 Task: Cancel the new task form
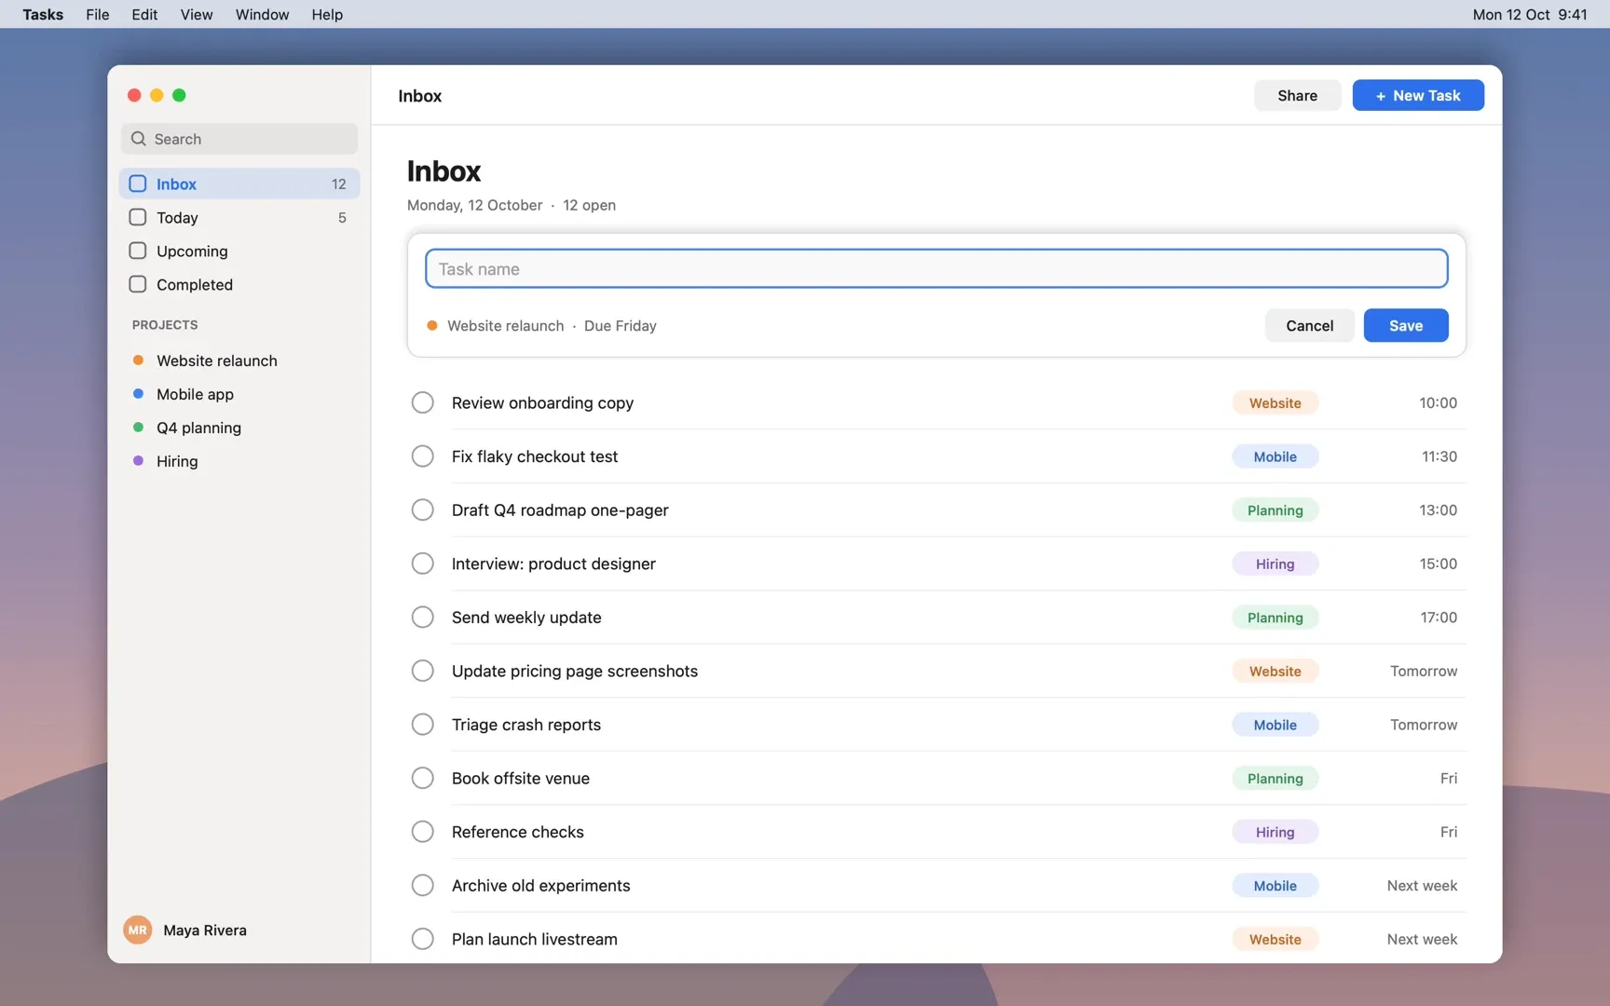[x=1309, y=325]
